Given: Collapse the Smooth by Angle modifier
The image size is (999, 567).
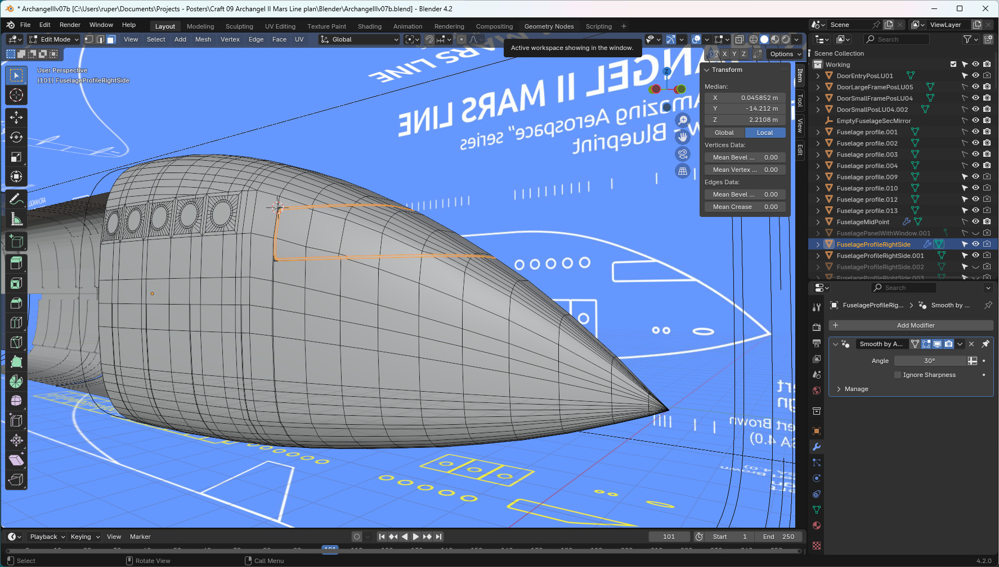Looking at the screenshot, I should pos(836,344).
